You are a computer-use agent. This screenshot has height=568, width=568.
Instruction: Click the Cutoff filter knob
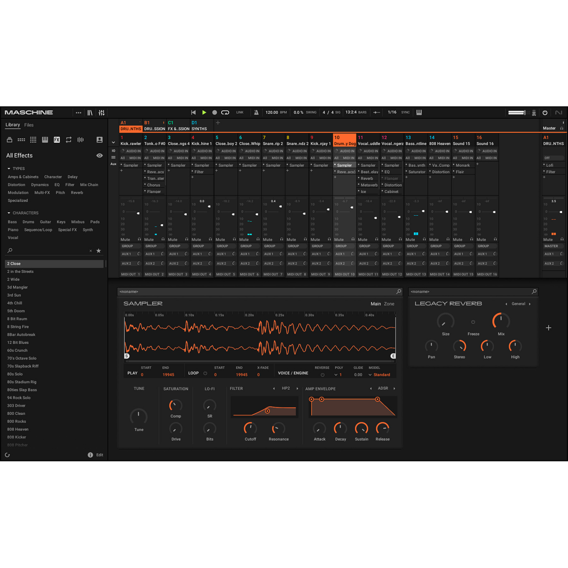(250, 428)
